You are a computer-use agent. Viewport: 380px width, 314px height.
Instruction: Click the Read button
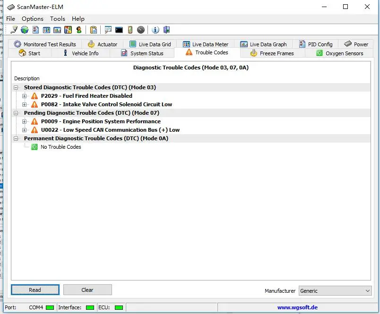point(35,290)
